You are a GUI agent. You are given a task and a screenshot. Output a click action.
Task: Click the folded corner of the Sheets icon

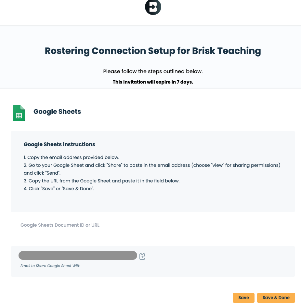pyautogui.click(x=23, y=108)
